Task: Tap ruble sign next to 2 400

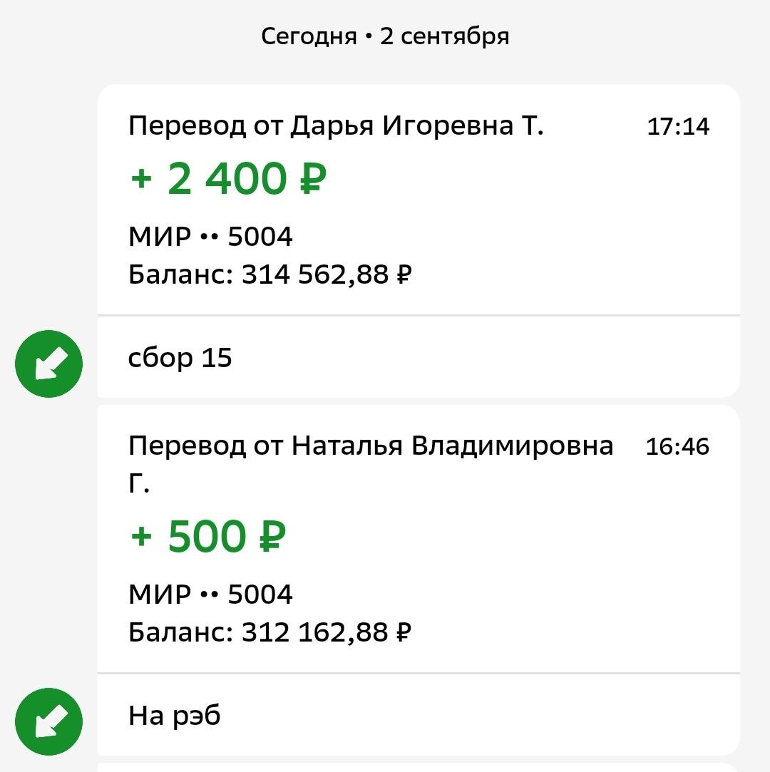Action: [x=313, y=179]
